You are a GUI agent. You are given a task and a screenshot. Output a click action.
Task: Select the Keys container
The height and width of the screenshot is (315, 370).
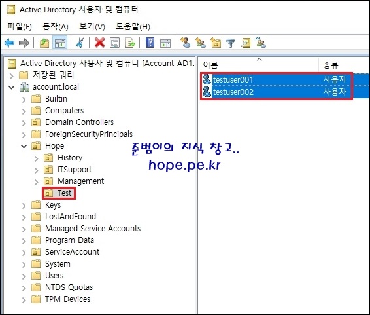[53, 205]
